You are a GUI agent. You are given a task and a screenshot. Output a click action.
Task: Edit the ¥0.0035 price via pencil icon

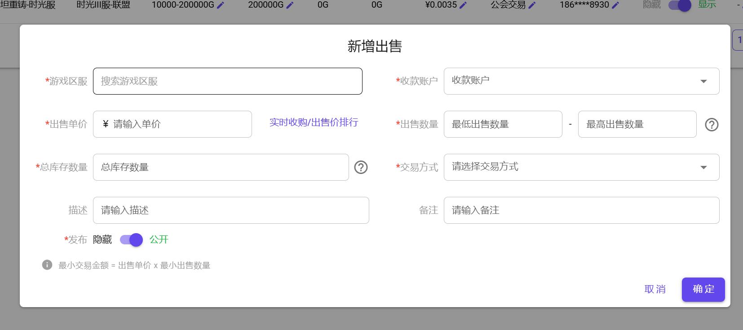click(463, 5)
